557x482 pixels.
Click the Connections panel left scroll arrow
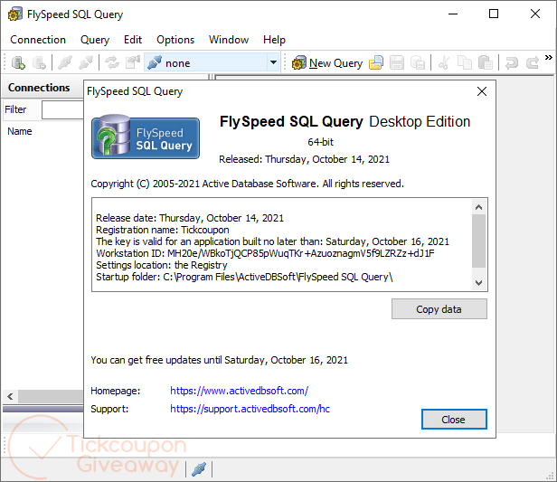(10, 396)
